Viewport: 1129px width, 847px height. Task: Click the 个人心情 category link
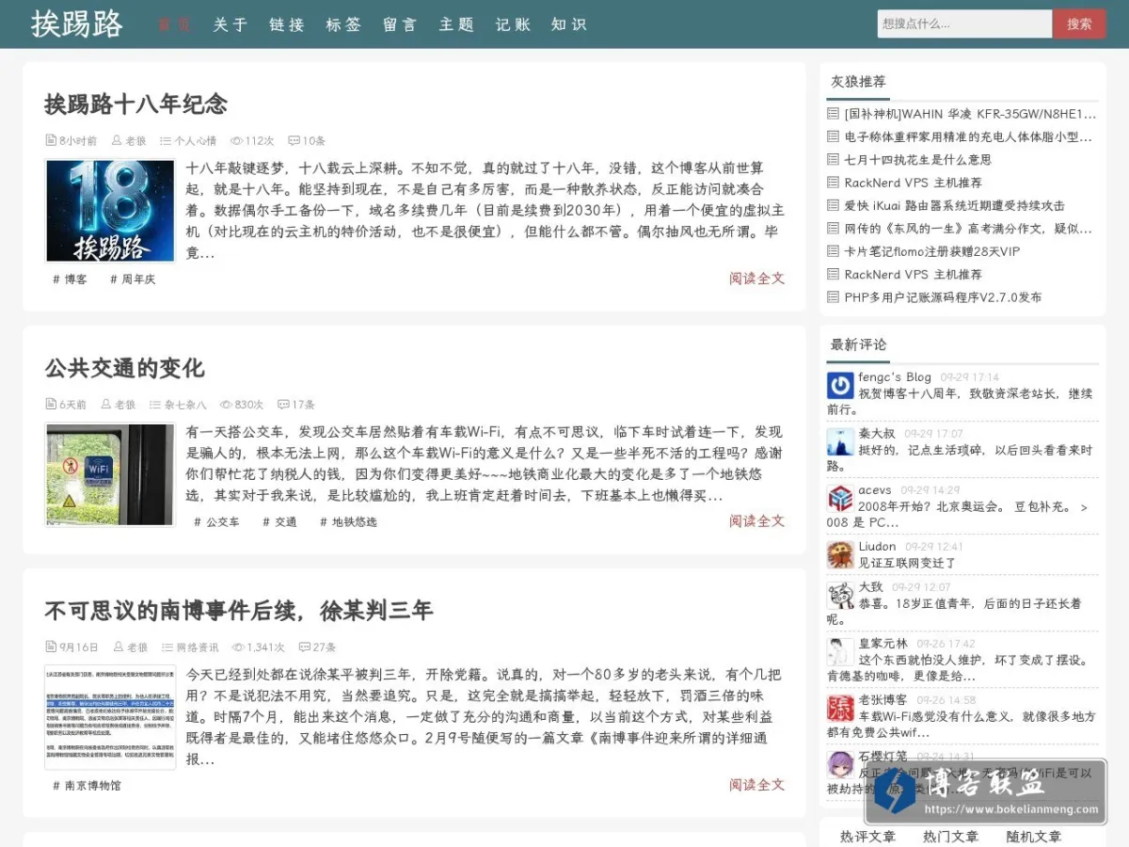tap(195, 141)
